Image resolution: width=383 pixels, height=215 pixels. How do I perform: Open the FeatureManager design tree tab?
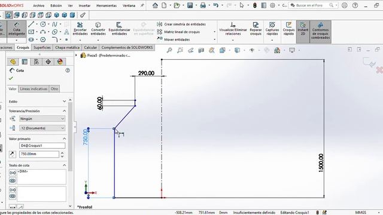[13, 62]
